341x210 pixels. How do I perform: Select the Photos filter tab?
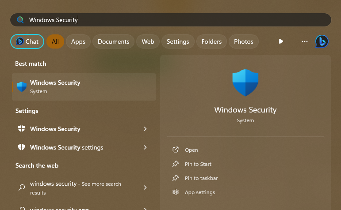pyautogui.click(x=243, y=41)
